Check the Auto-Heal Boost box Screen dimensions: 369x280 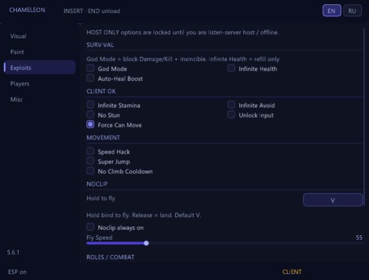click(91, 78)
